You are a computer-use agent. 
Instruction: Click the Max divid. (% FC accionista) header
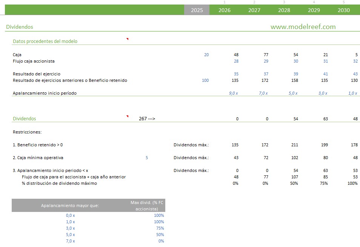click(x=147, y=206)
